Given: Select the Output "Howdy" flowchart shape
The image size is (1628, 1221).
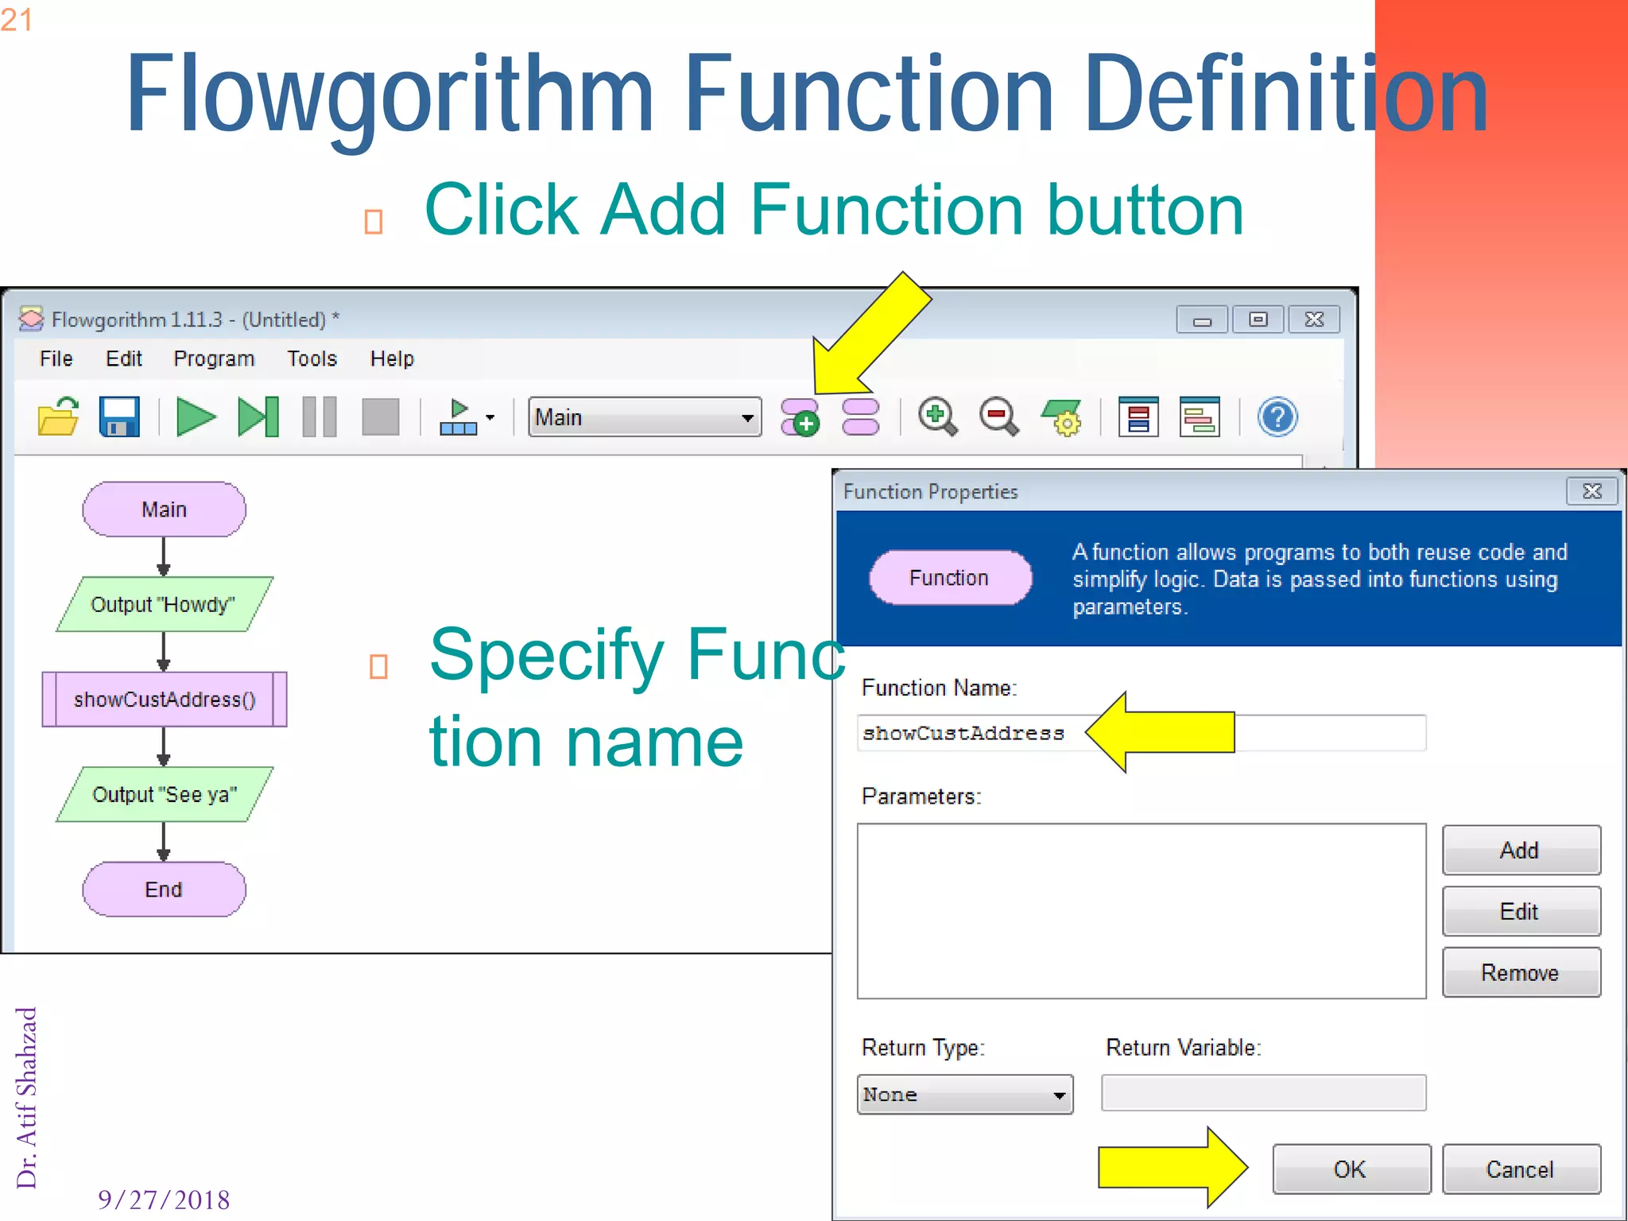Looking at the screenshot, I should [164, 604].
